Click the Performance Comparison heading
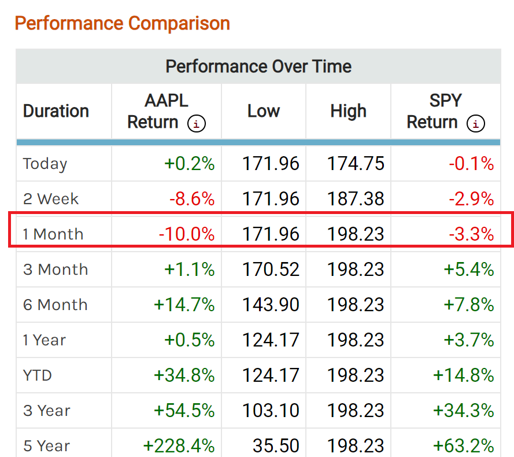 [122, 23]
